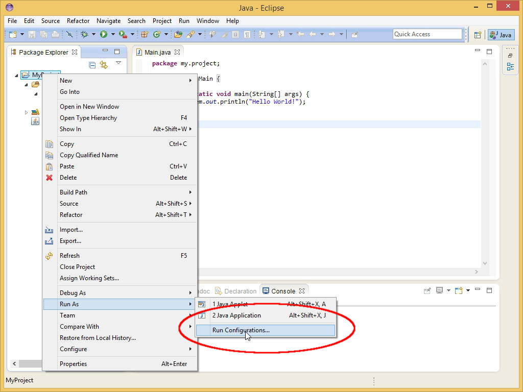This screenshot has height=392, width=523.
Task: Maximize the editor area
Action: point(489,52)
